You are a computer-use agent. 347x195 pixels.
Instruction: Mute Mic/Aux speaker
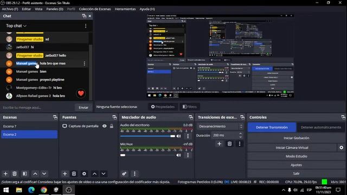[x=178, y=155]
